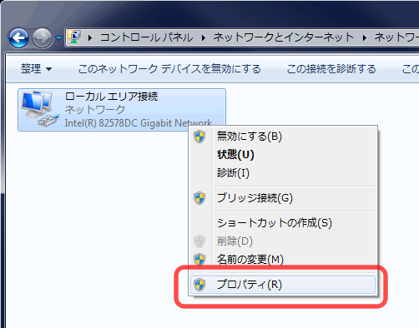
Task: Expand the arrow before コントロール パネル
Action: (x=90, y=37)
